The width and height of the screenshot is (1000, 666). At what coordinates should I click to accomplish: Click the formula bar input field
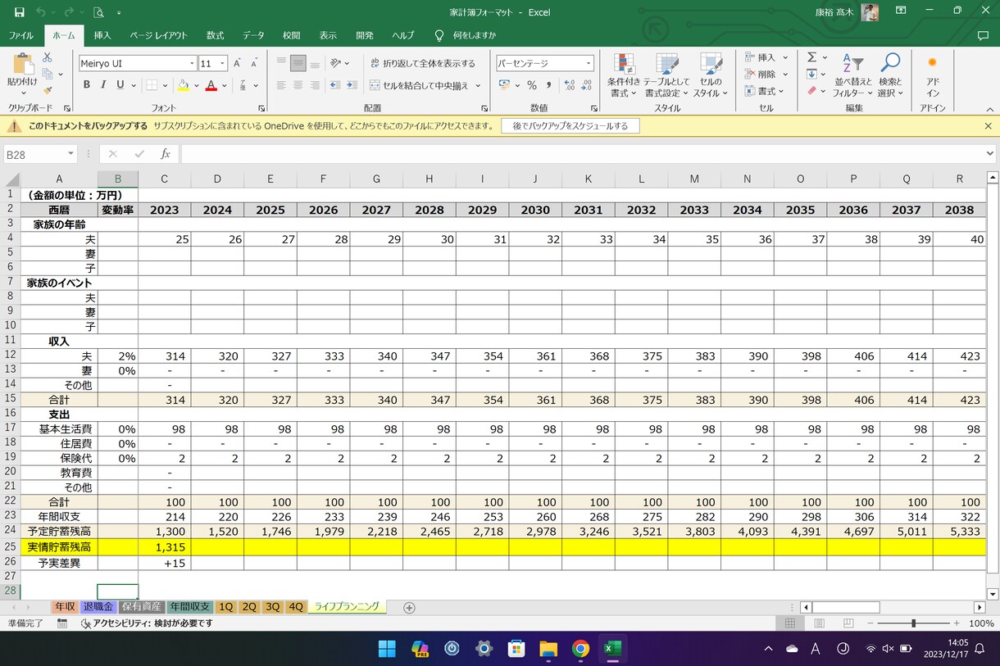pyautogui.click(x=587, y=154)
